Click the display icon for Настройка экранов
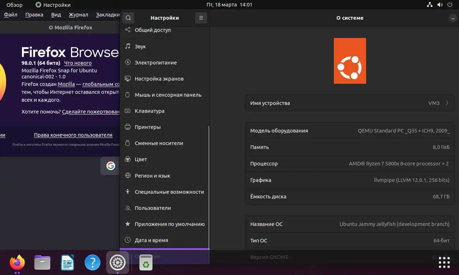 pyautogui.click(x=127, y=78)
